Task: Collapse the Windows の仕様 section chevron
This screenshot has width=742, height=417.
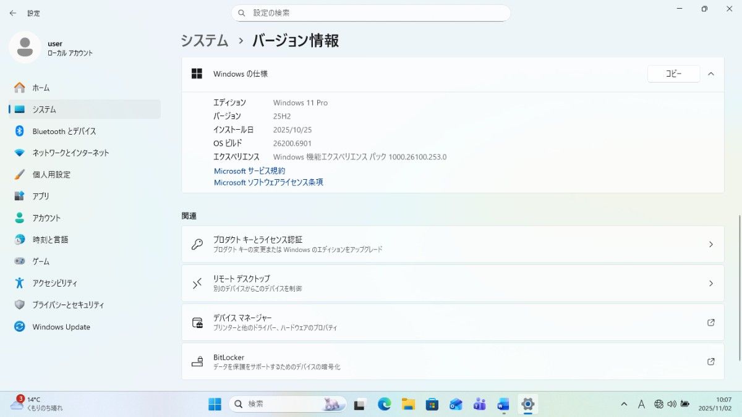Action: click(711, 74)
